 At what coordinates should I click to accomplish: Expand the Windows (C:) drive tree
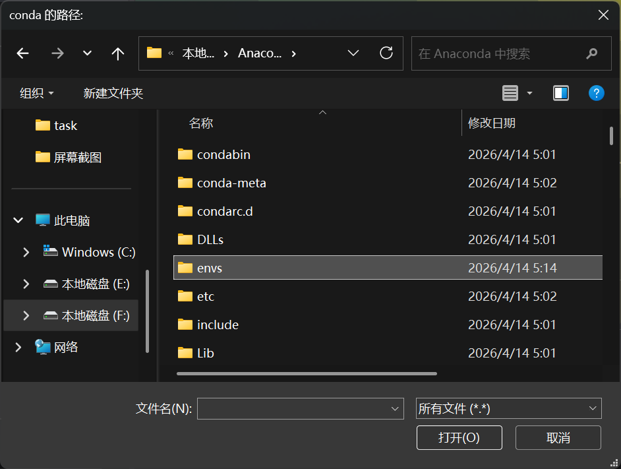[x=26, y=252]
